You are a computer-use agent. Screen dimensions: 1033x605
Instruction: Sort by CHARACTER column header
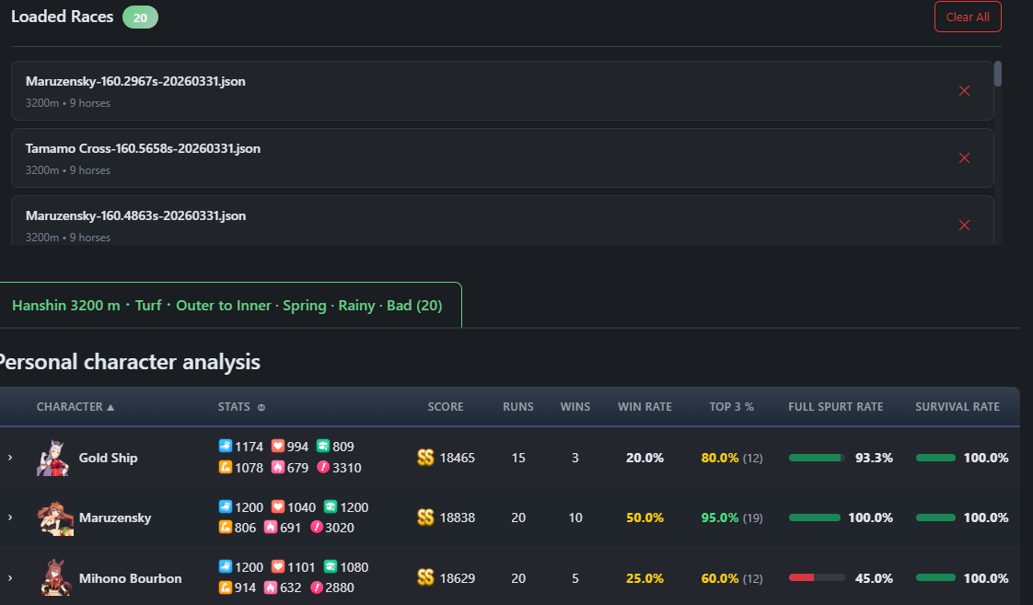pyautogui.click(x=75, y=407)
